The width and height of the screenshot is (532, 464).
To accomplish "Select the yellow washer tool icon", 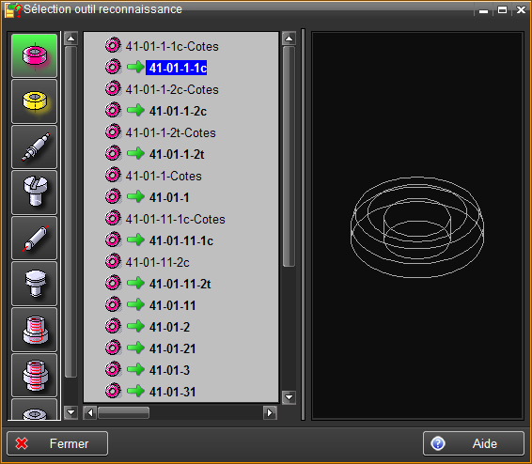I will [34, 101].
